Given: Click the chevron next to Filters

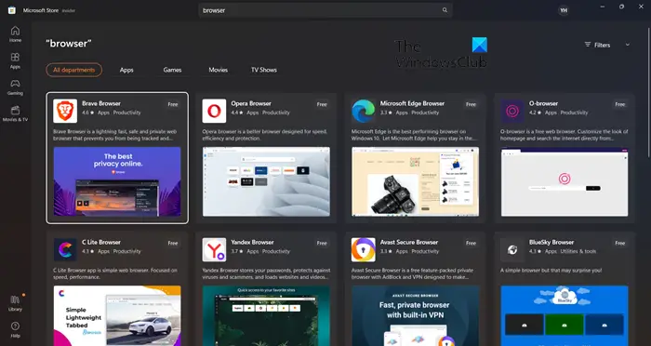Looking at the screenshot, I should [628, 45].
